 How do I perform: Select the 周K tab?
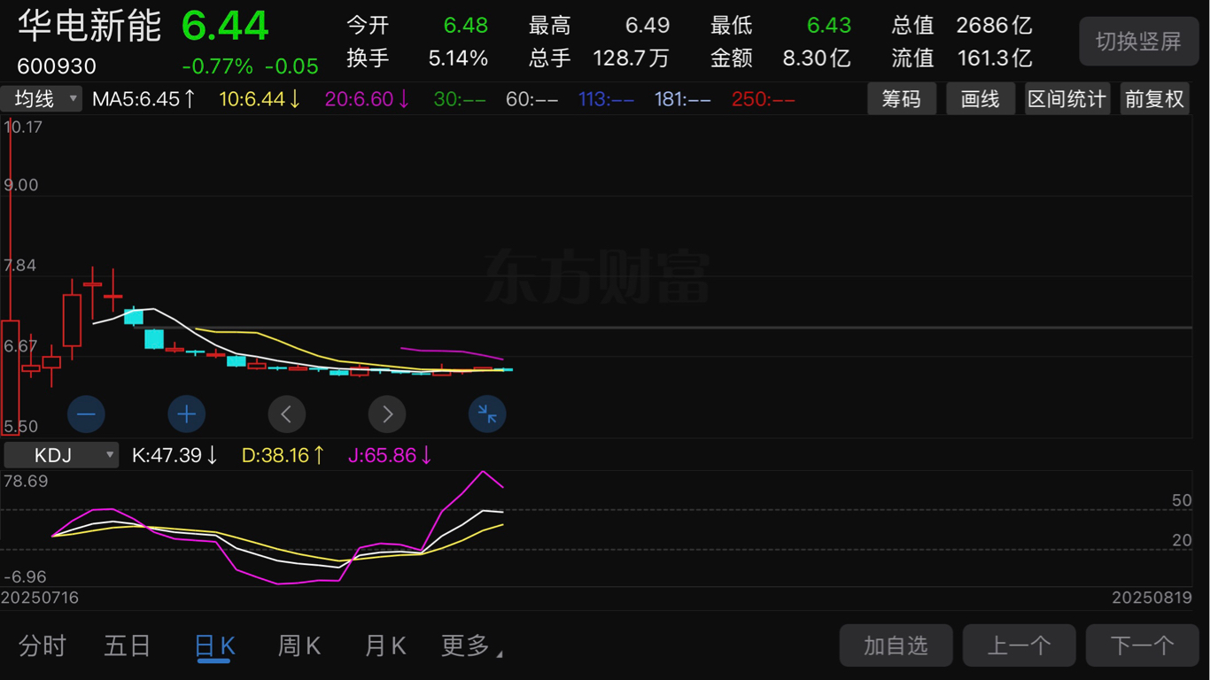299,646
